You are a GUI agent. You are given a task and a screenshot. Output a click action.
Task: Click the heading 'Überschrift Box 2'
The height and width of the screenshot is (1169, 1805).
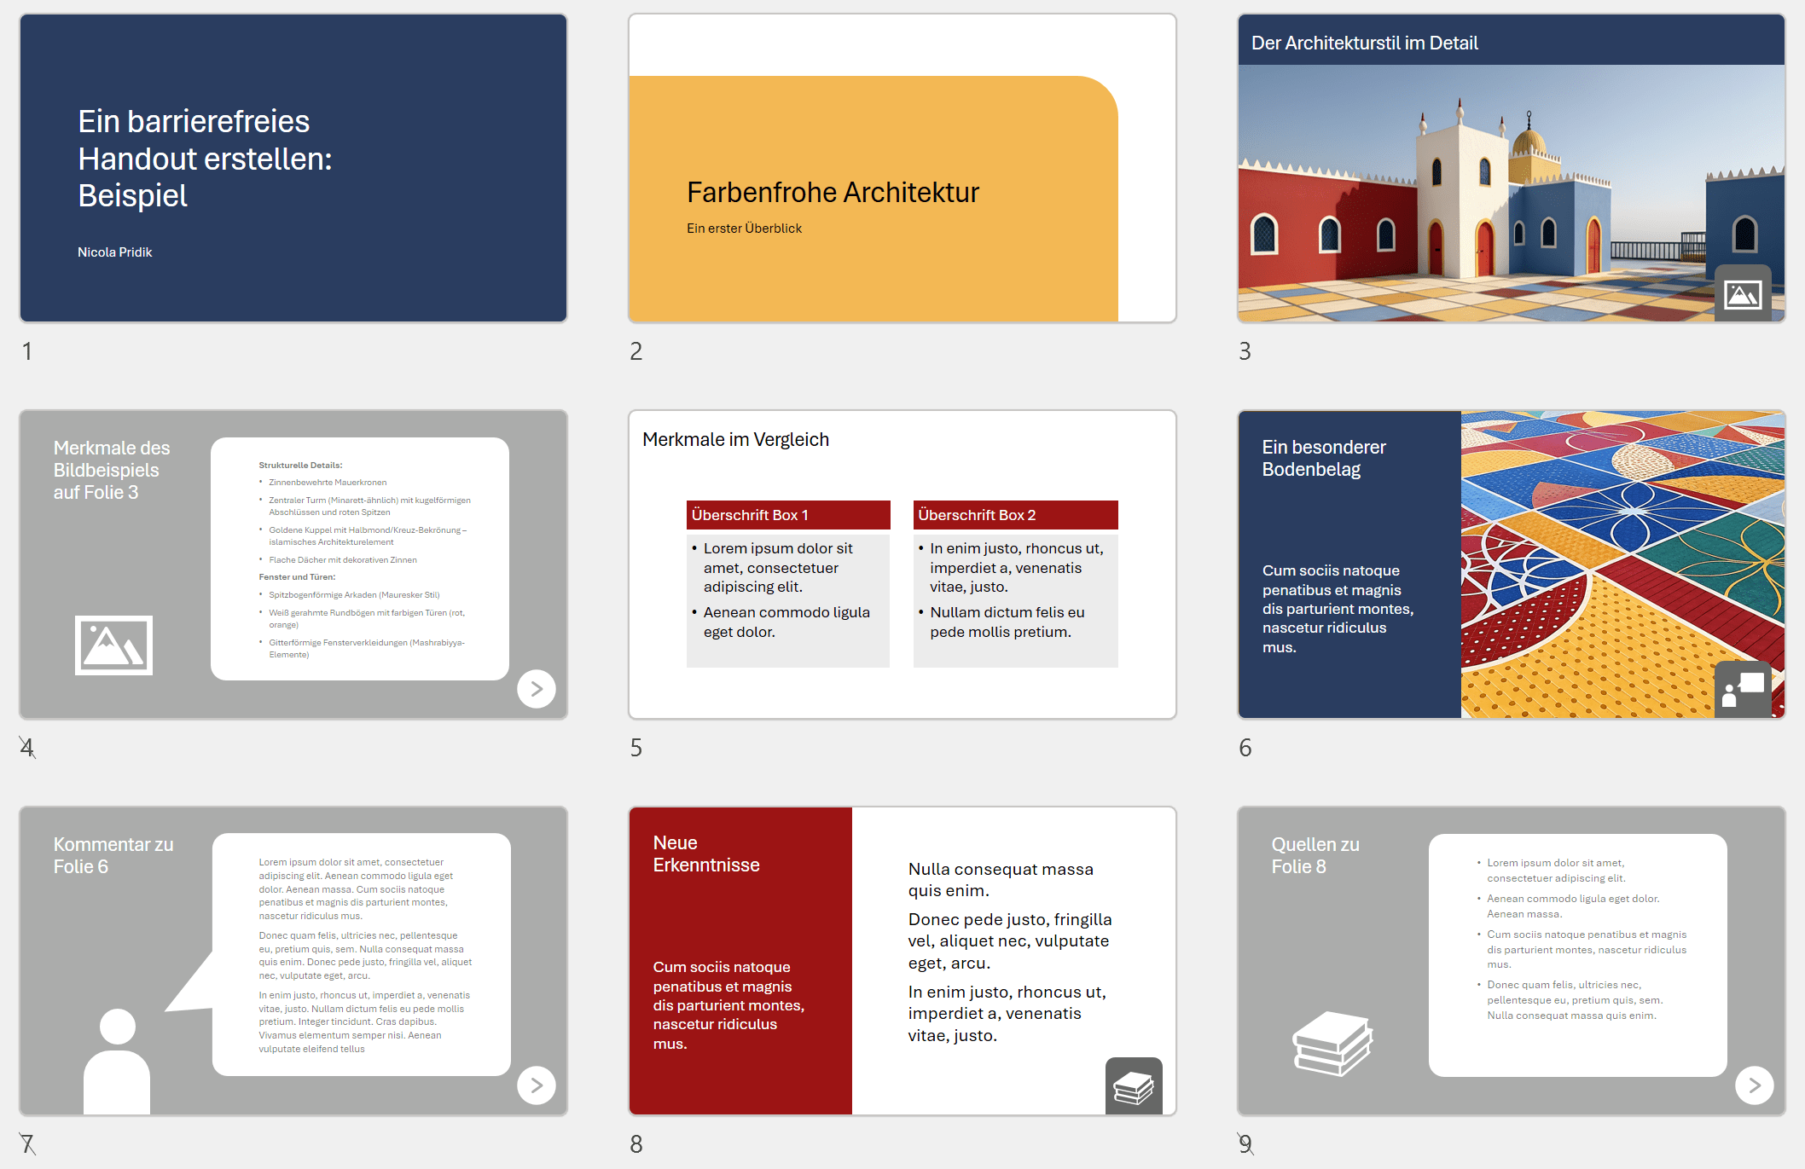(1016, 515)
